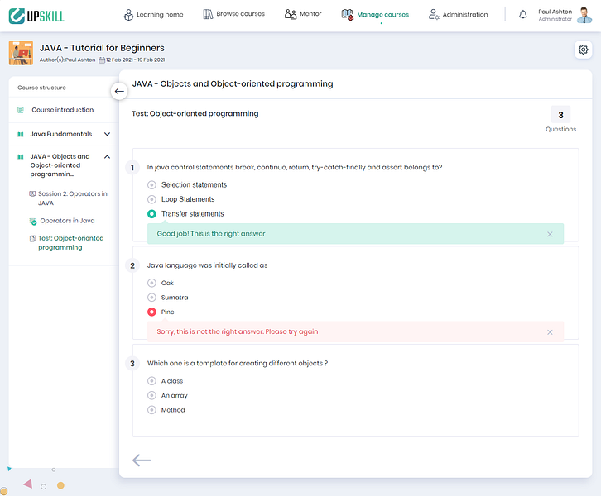Click the question number 2 badge
The image size is (601, 496).
coord(132,265)
